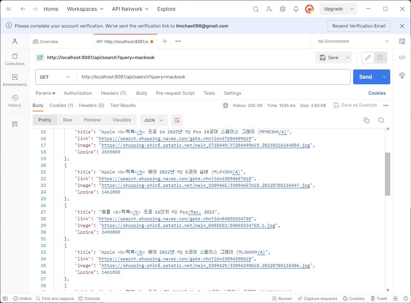Open the Save options dropdown arrow
The width and height of the screenshot is (411, 303).
[x=348, y=58]
